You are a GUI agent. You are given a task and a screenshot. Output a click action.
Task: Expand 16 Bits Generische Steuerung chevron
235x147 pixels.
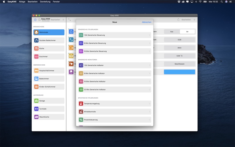[150, 51]
